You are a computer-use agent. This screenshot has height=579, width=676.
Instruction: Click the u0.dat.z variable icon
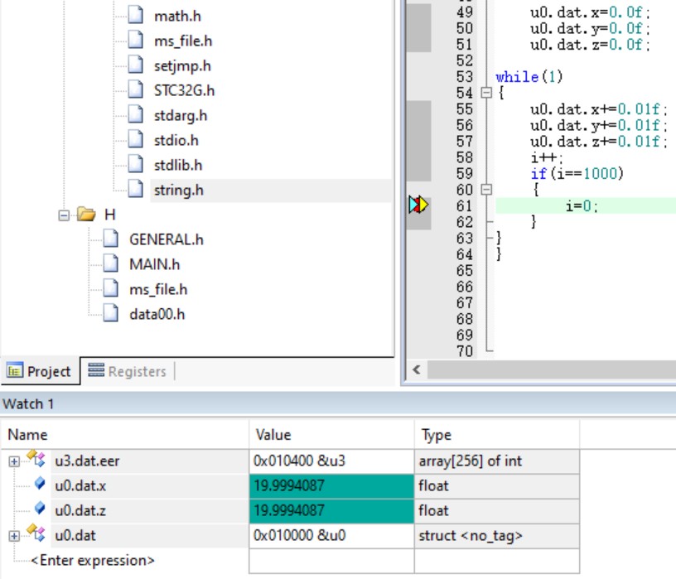point(39,509)
